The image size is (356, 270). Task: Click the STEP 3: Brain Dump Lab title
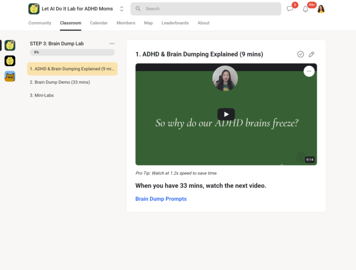[57, 44]
